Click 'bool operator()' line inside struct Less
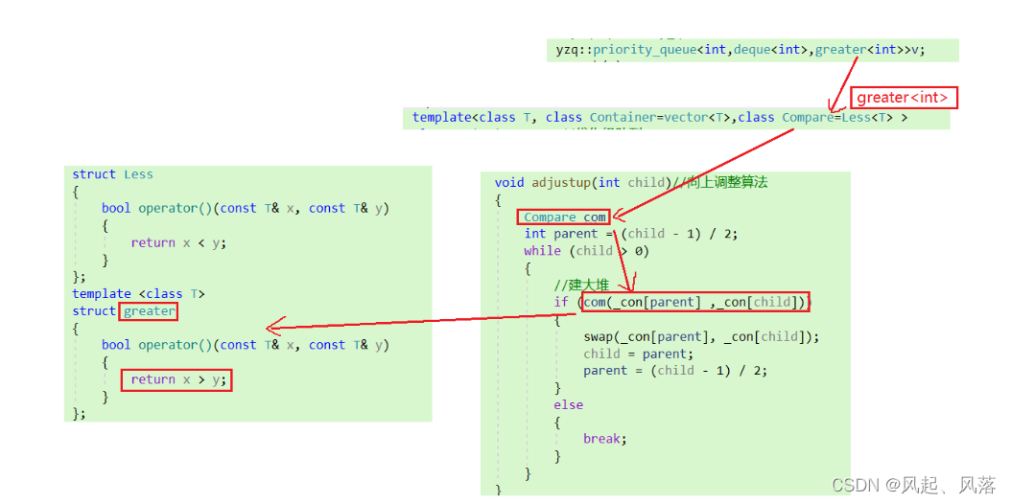Viewport: 1011px width, 503px height. (x=246, y=208)
